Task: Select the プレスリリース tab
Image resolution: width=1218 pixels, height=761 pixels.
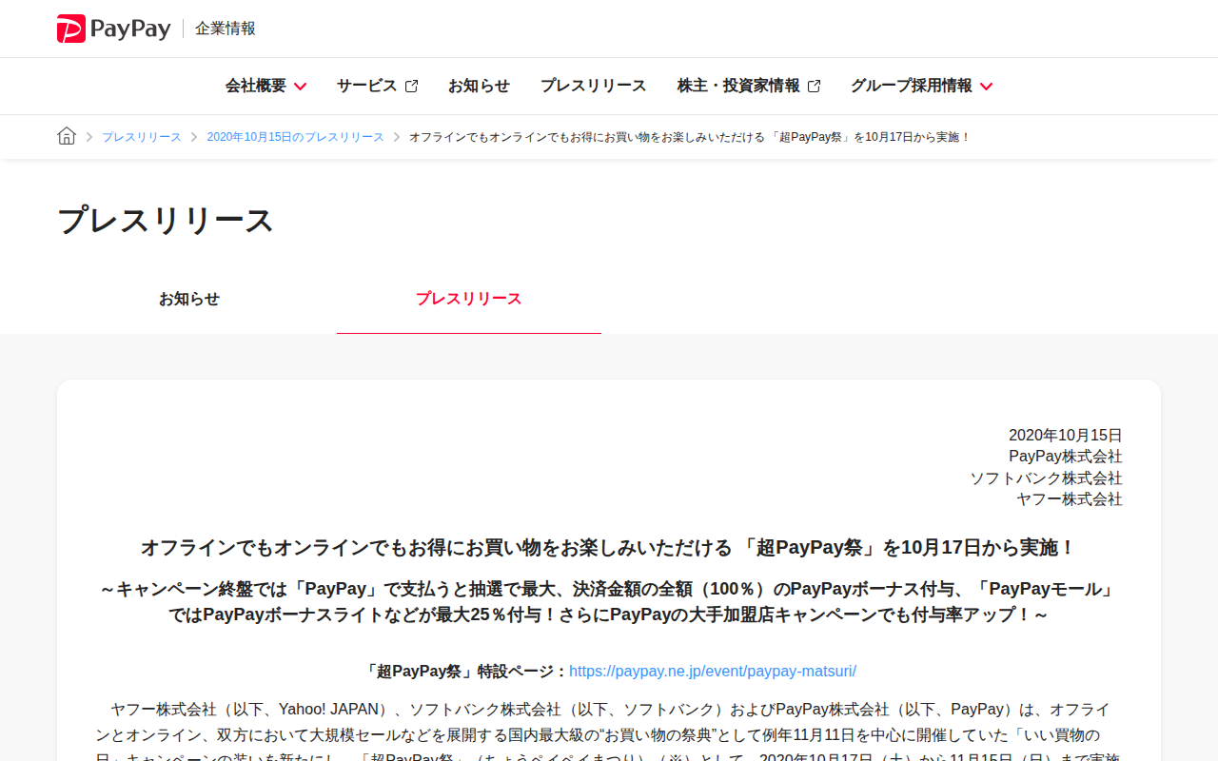Action: click(469, 299)
